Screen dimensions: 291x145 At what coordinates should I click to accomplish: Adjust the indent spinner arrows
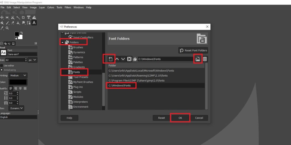point(17,93)
